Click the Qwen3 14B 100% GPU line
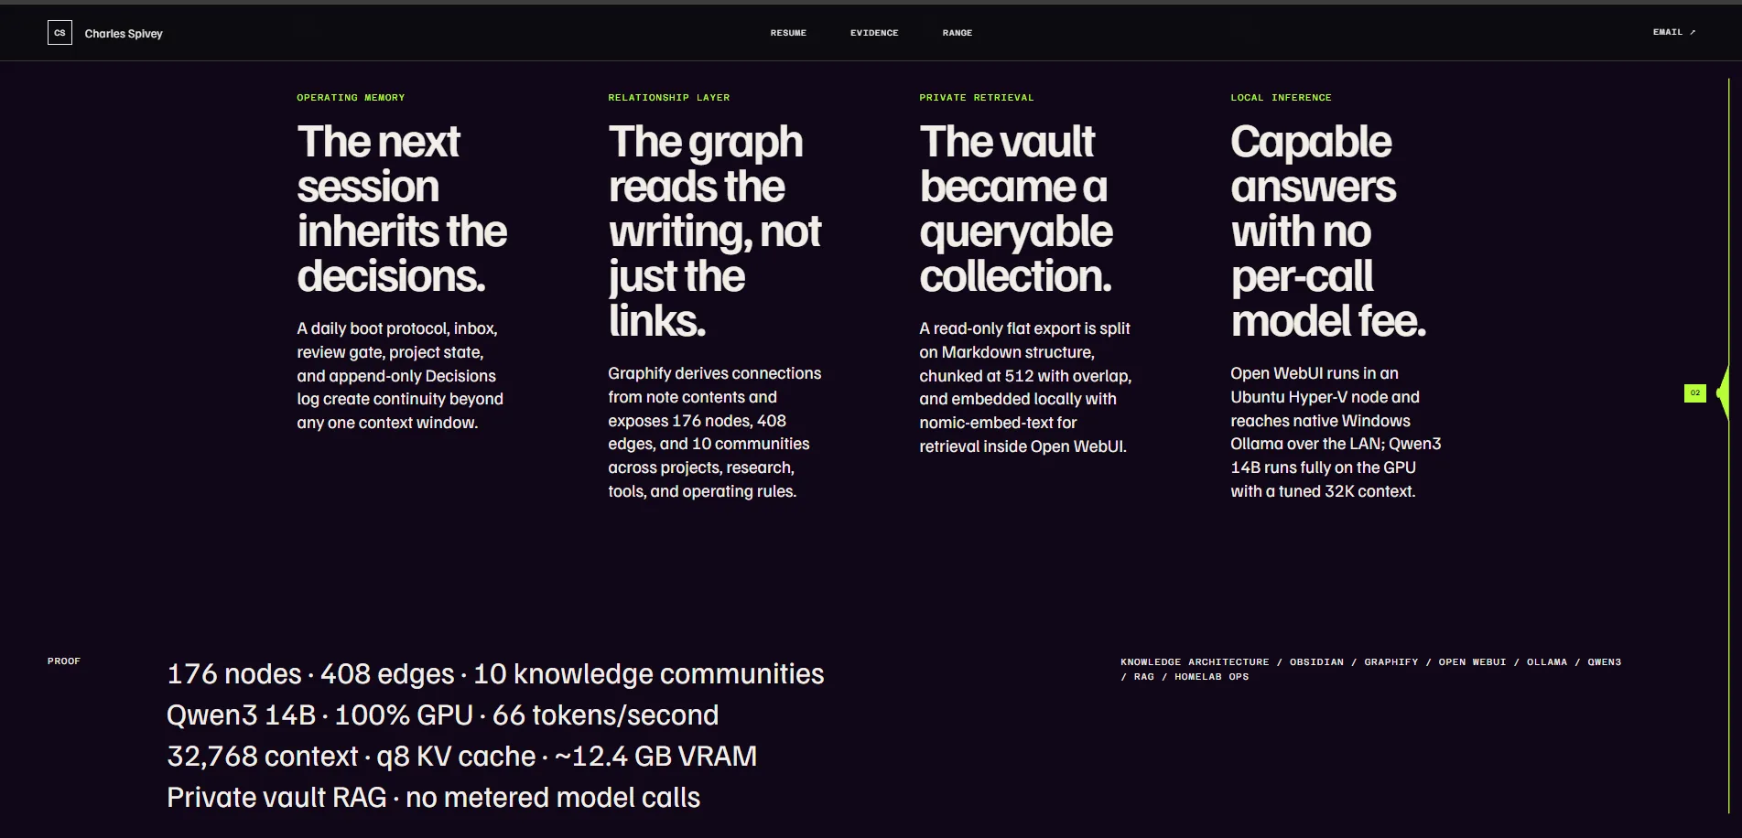The width and height of the screenshot is (1742, 838). [443, 715]
